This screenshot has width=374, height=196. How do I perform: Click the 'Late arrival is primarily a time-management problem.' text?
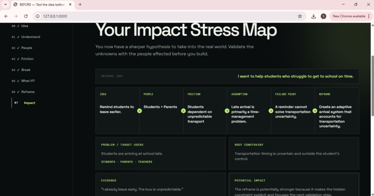click(x=245, y=114)
